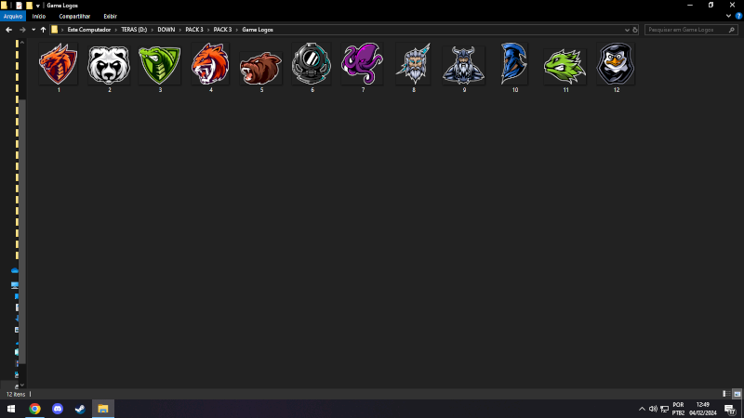Screen dimensions: 744x418
Task: Select the horned viking logo thumbnail 9
Action: click(x=464, y=65)
